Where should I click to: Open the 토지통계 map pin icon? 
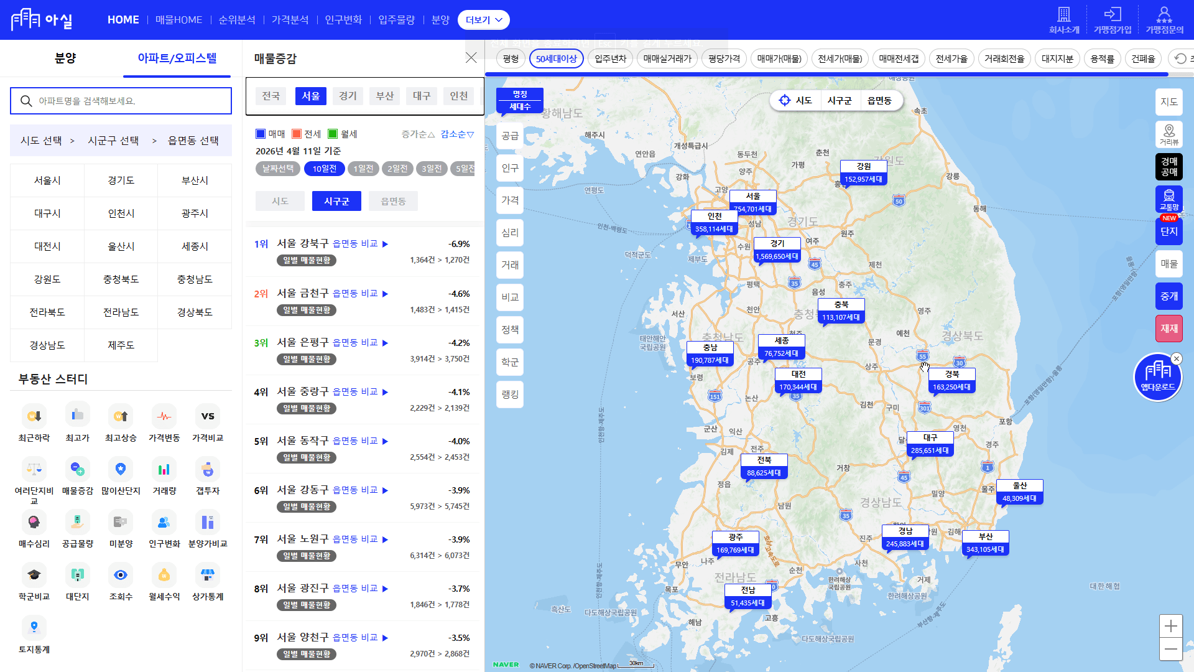34,627
